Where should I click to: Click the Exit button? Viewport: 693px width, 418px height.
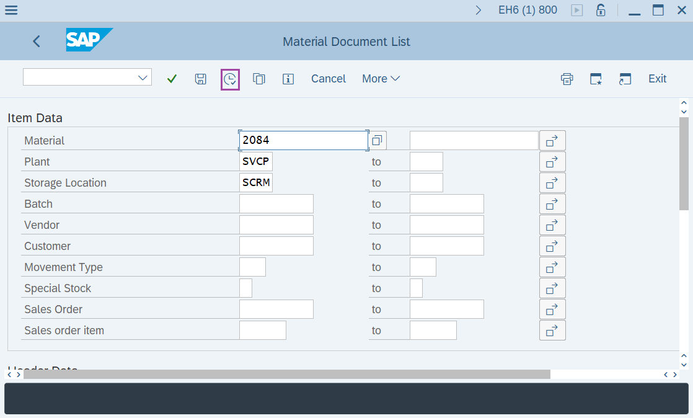coord(657,79)
